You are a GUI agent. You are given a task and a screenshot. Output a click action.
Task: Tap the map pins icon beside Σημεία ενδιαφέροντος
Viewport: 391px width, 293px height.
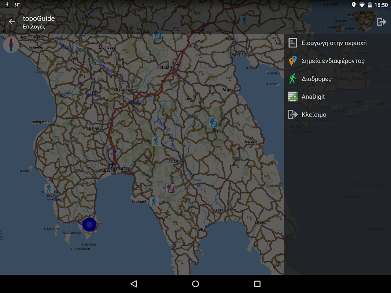(x=293, y=61)
